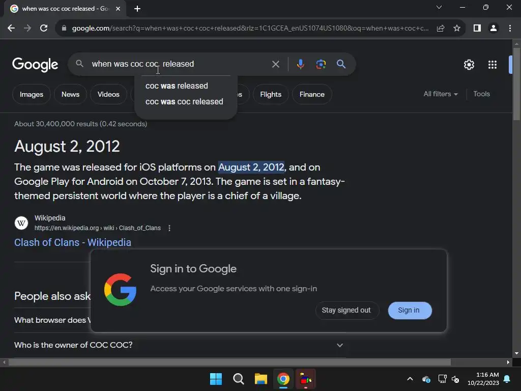Click the horizontal scrollbar thumb
This screenshot has height=391, width=521.
tap(229, 362)
